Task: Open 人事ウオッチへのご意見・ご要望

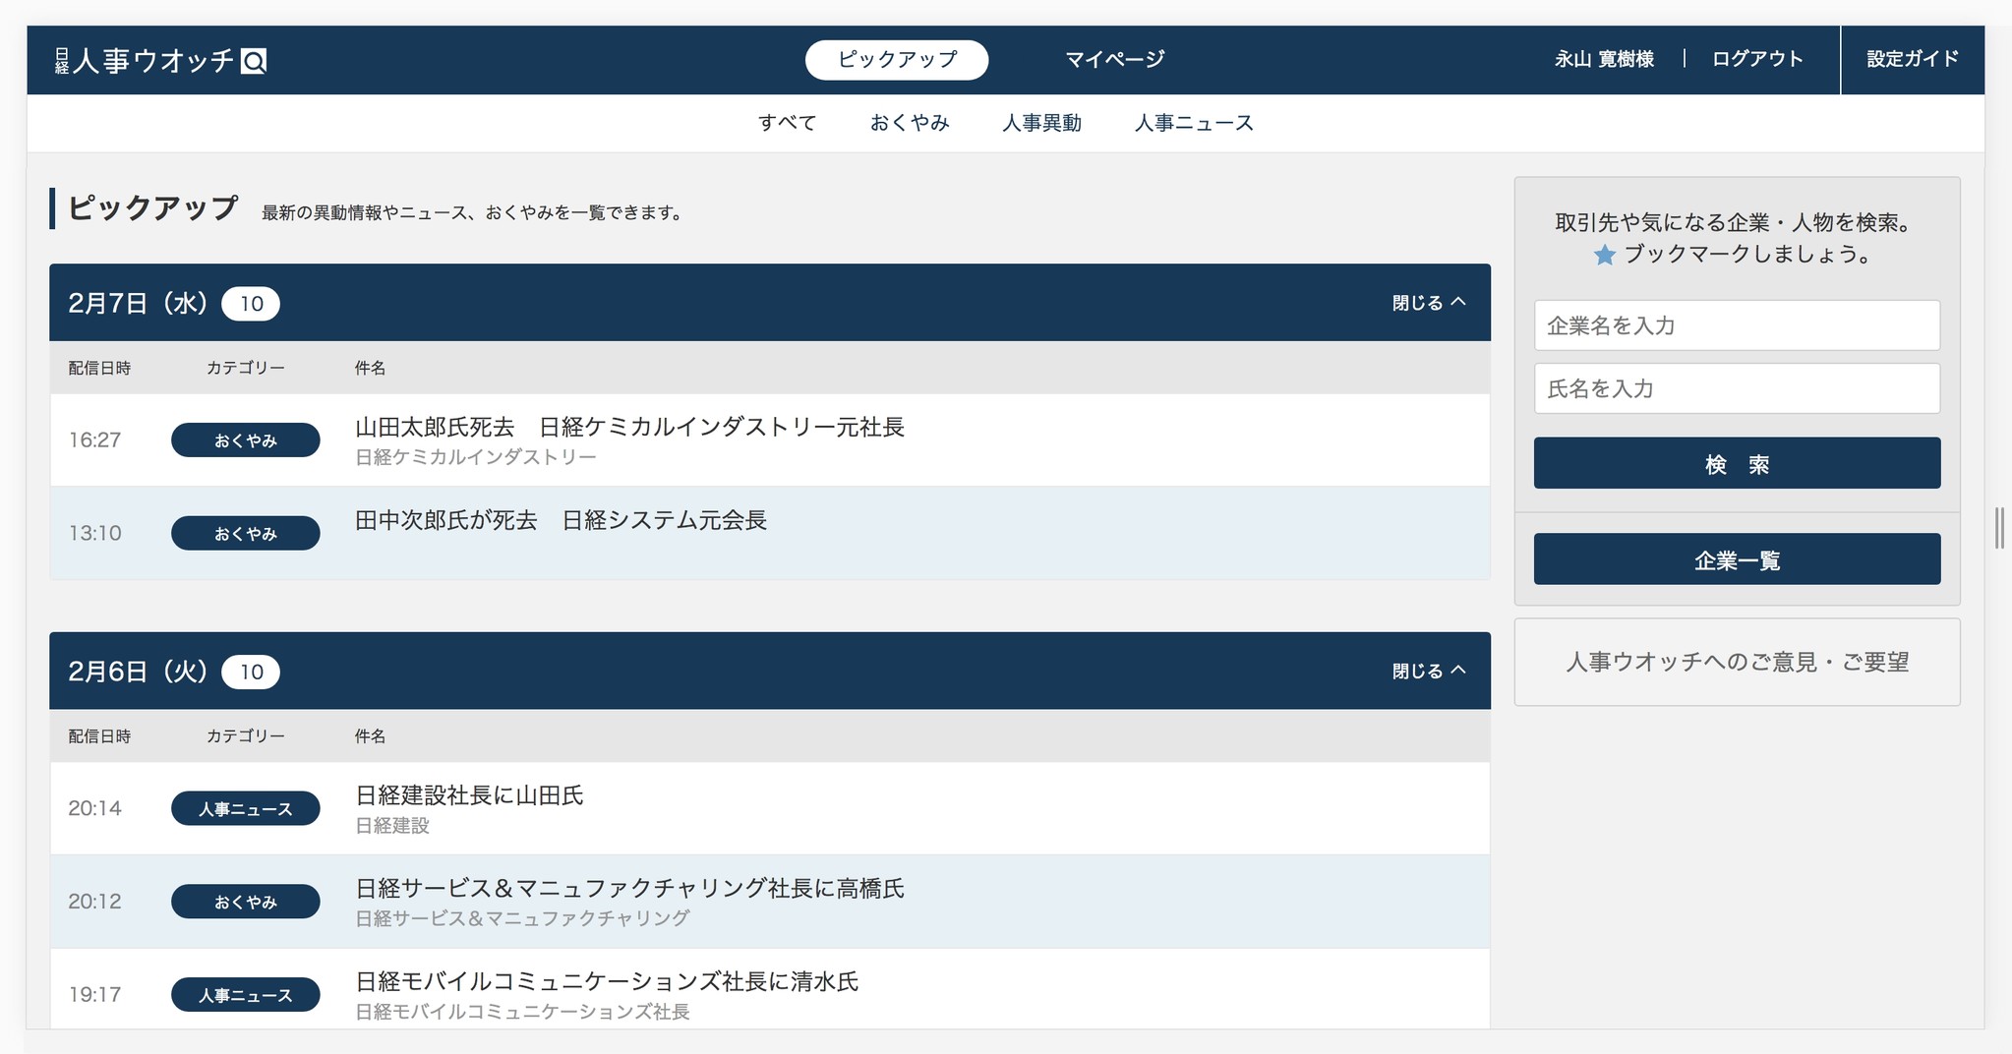Action: (x=1737, y=662)
